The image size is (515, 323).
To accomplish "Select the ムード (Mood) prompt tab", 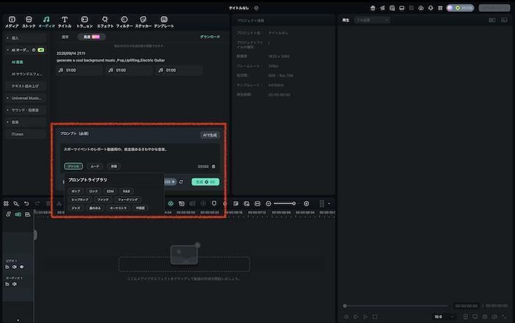I will click(x=94, y=167).
